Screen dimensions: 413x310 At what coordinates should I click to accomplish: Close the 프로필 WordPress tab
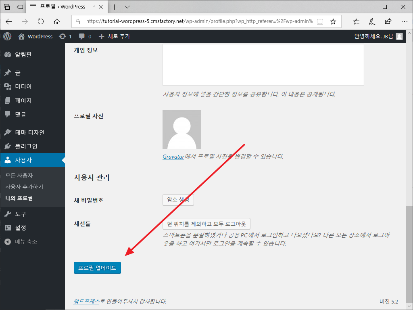click(x=101, y=7)
